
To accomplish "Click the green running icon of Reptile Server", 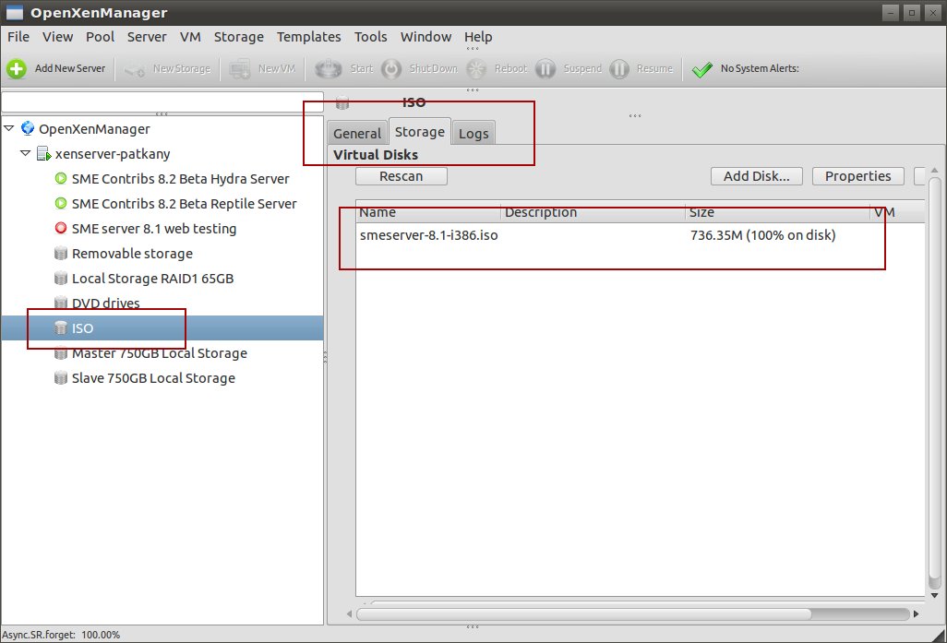I will [x=60, y=203].
